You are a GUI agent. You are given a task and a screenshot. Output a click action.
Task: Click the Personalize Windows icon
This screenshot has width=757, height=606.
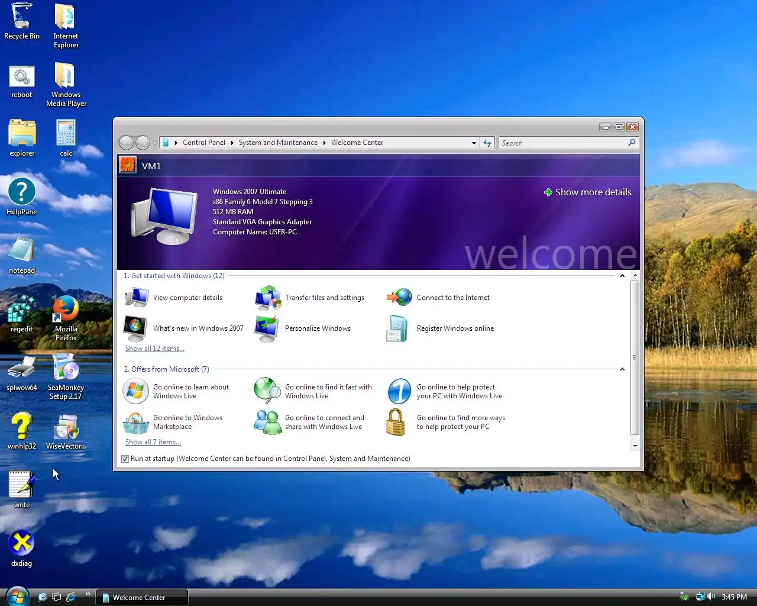266,328
